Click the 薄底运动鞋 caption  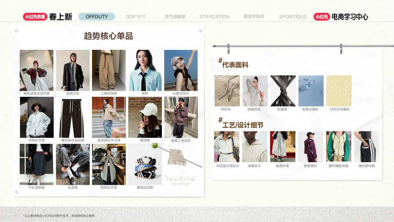(x=145, y=187)
